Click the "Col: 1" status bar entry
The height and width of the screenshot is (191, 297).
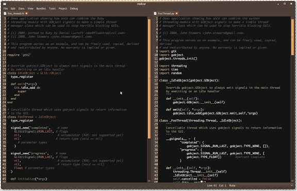[223, 185]
